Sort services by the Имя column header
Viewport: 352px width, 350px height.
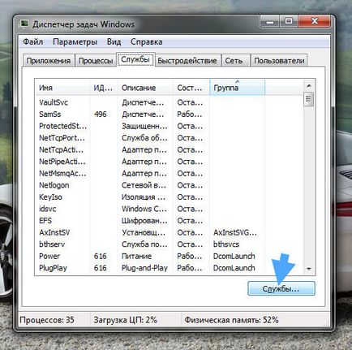click(x=62, y=88)
